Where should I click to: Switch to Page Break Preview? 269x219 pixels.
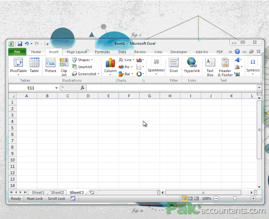pyautogui.click(x=196, y=198)
